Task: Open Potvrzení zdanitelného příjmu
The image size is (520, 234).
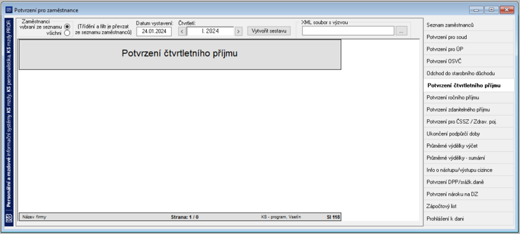Action: (468, 110)
